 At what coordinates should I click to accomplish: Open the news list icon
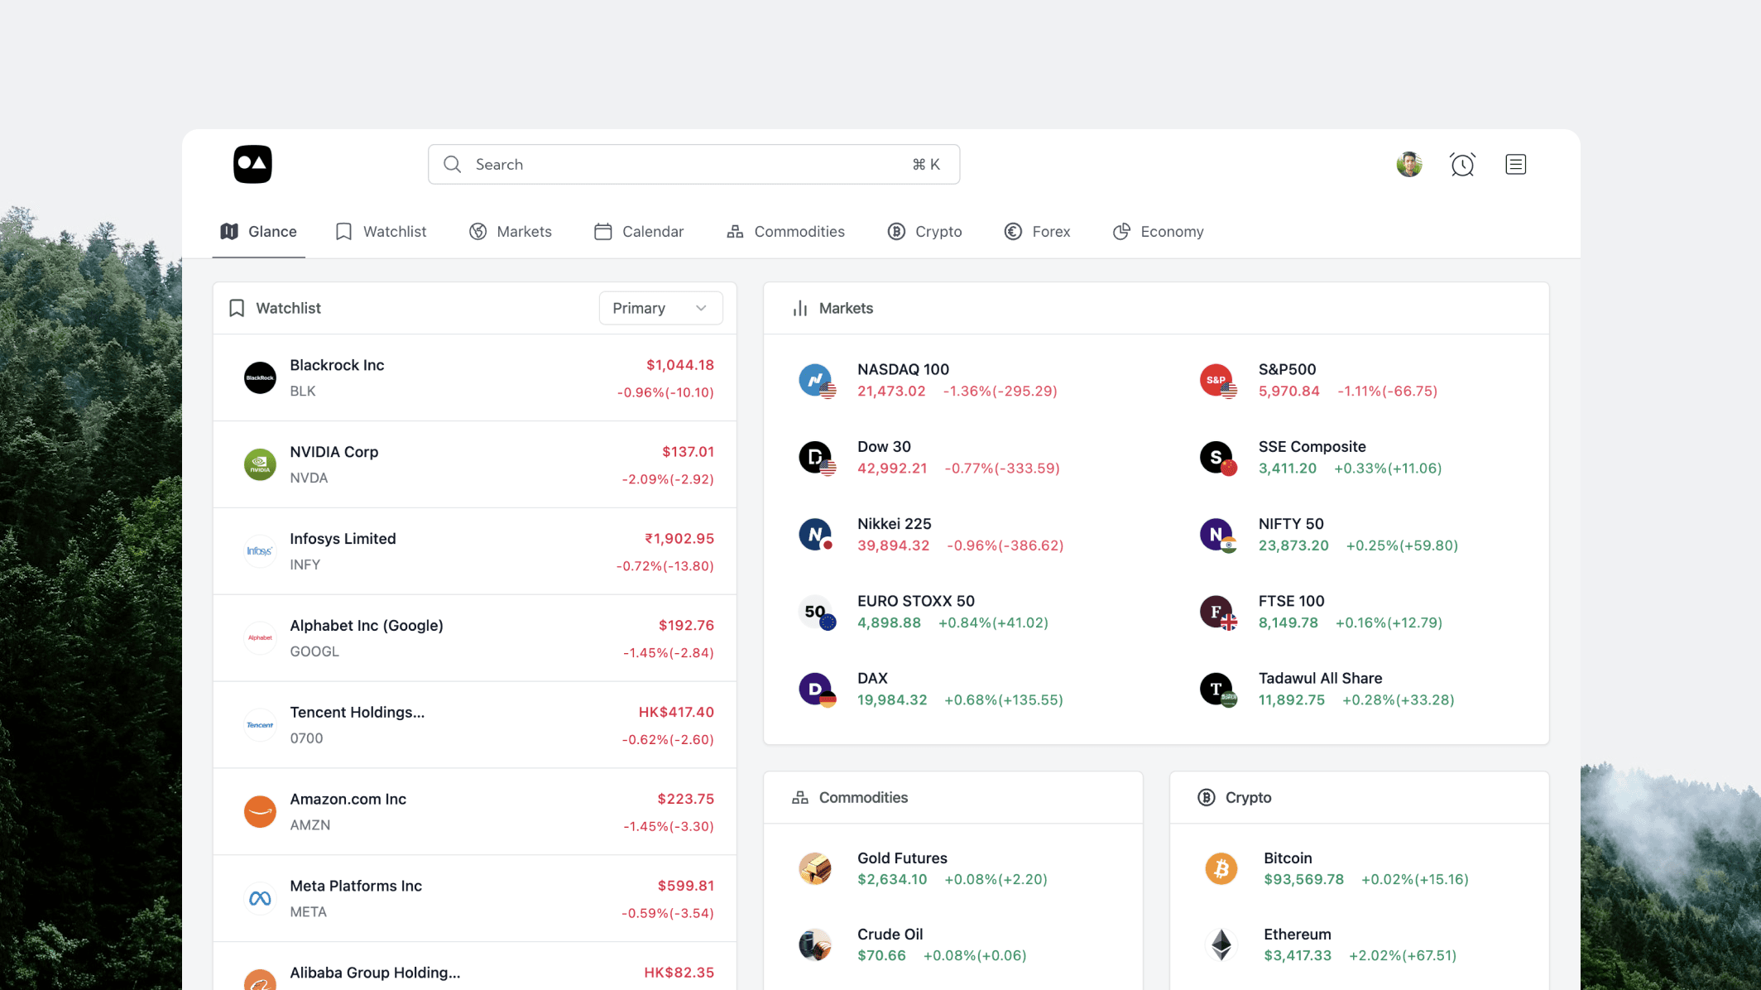pyautogui.click(x=1515, y=165)
